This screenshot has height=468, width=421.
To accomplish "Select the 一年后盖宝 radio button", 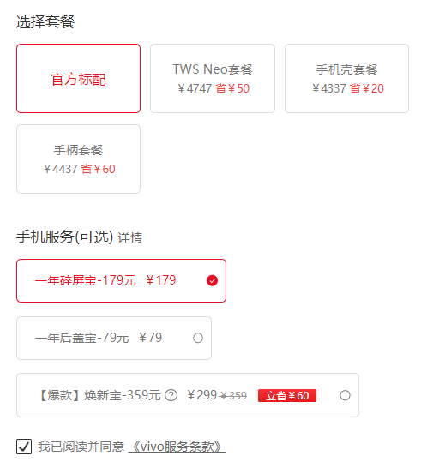I will (198, 338).
